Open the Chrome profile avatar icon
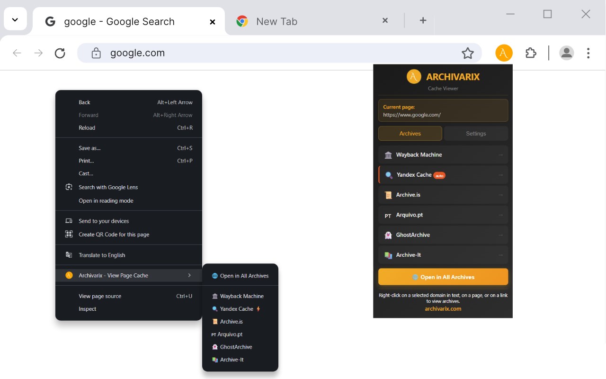The image size is (606, 379). 566,53
